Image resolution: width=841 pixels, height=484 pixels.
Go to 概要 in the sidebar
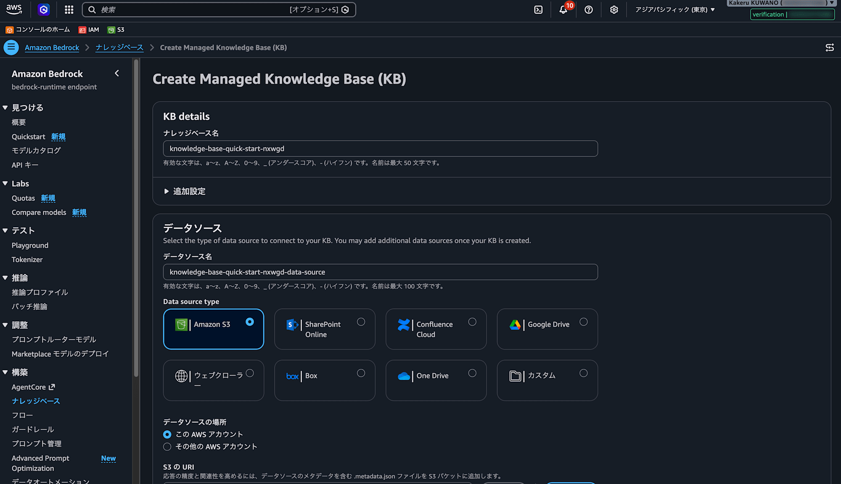click(19, 122)
